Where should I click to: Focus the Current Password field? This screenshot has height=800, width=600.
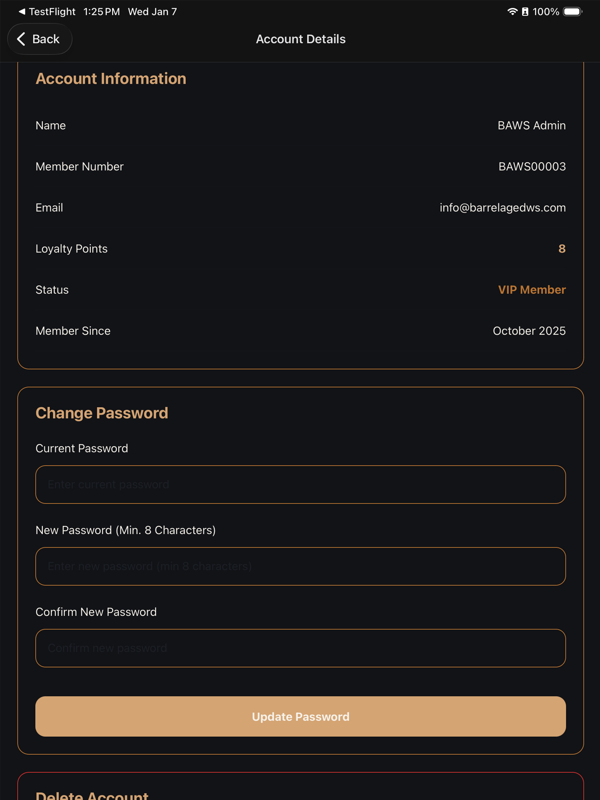pyautogui.click(x=300, y=484)
